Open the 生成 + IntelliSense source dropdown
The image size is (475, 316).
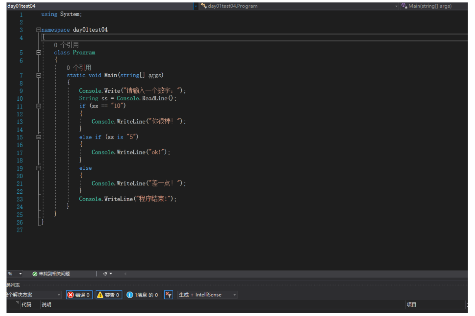pyautogui.click(x=207, y=295)
